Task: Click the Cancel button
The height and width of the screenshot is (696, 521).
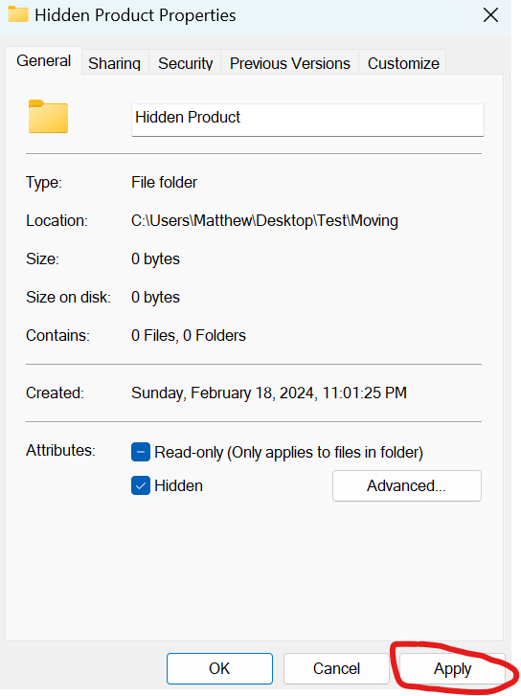Action: pyautogui.click(x=336, y=668)
